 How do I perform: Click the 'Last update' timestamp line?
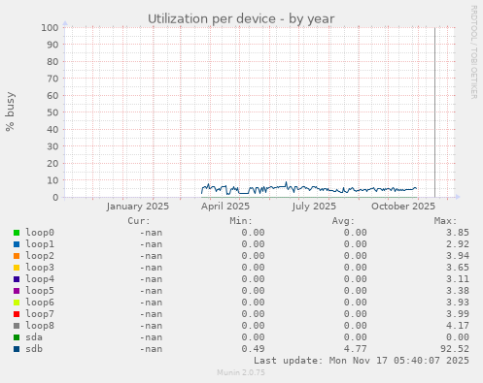[362, 361]
